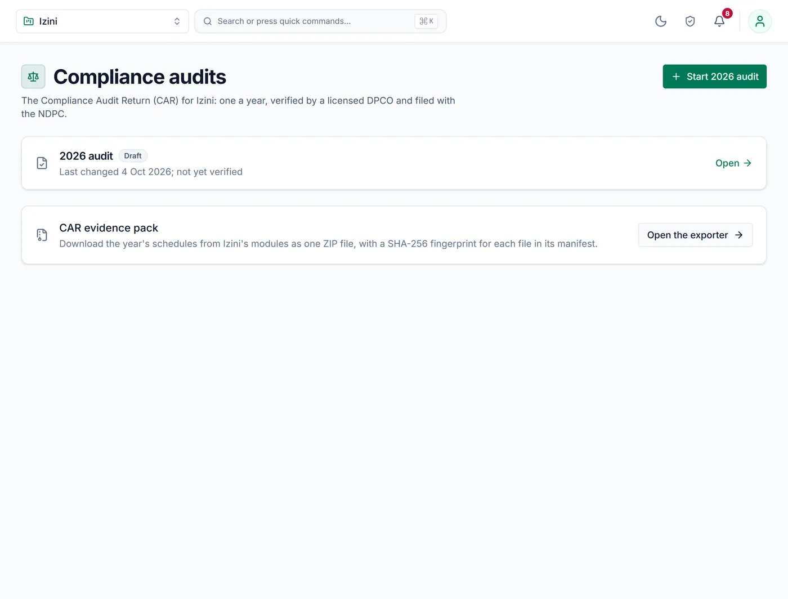Open the user profile avatar menu
The height and width of the screenshot is (599, 788).
pyautogui.click(x=760, y=21)
